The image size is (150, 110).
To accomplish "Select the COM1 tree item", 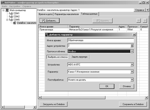I will click(16, 13).
